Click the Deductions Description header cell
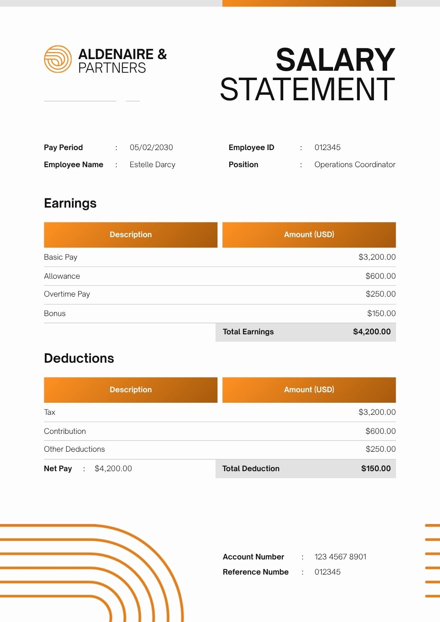Viewport: 440px width, 622px height. pyautogui.click(x=131, y=390)
